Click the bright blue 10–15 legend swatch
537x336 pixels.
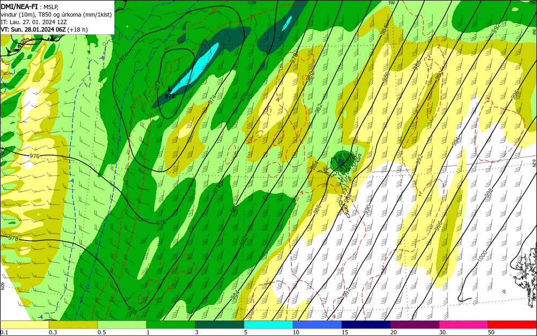click(317, 325)
